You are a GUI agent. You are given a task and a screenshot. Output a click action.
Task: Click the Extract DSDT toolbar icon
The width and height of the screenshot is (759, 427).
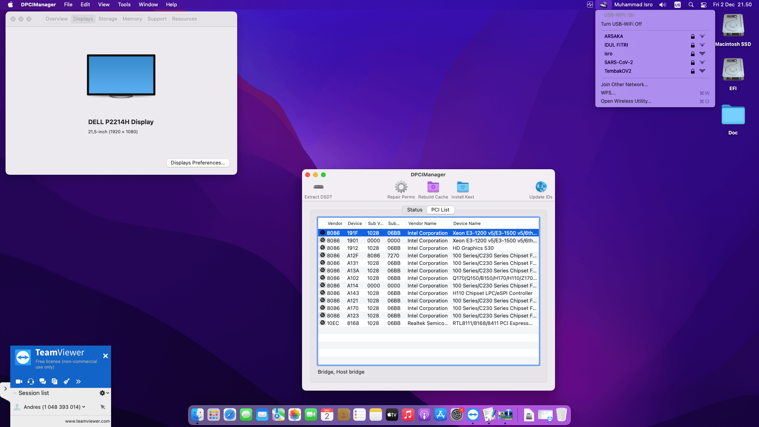pos(318,187)
